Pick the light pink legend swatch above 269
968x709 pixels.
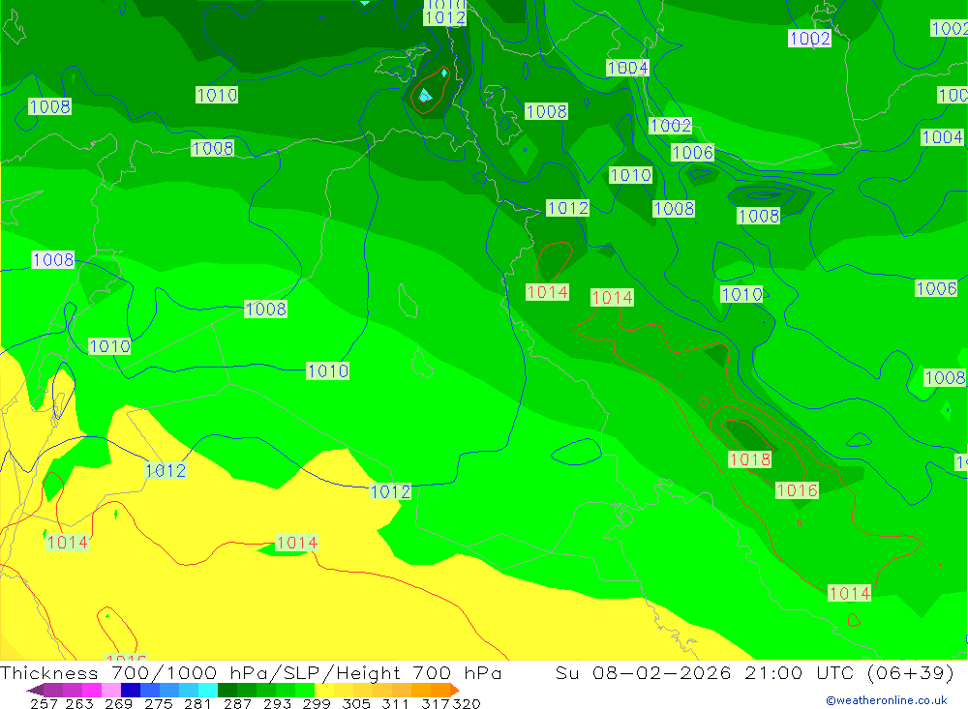tap(111, 690)
